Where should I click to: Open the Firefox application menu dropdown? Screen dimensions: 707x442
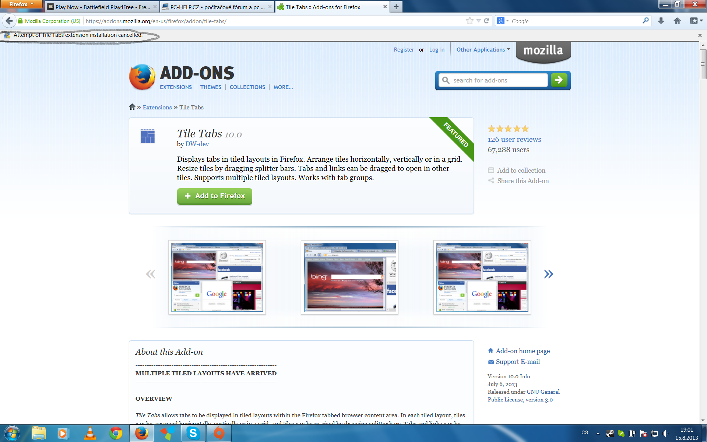pos(21,4)
